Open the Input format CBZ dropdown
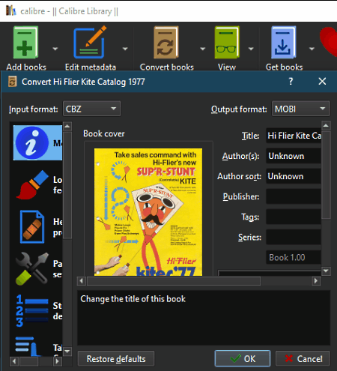The width and height of the screenshot is (337, 371). pos(92,109)
